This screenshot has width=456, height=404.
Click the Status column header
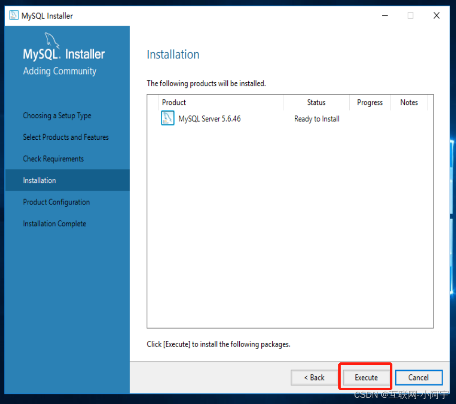316,102
